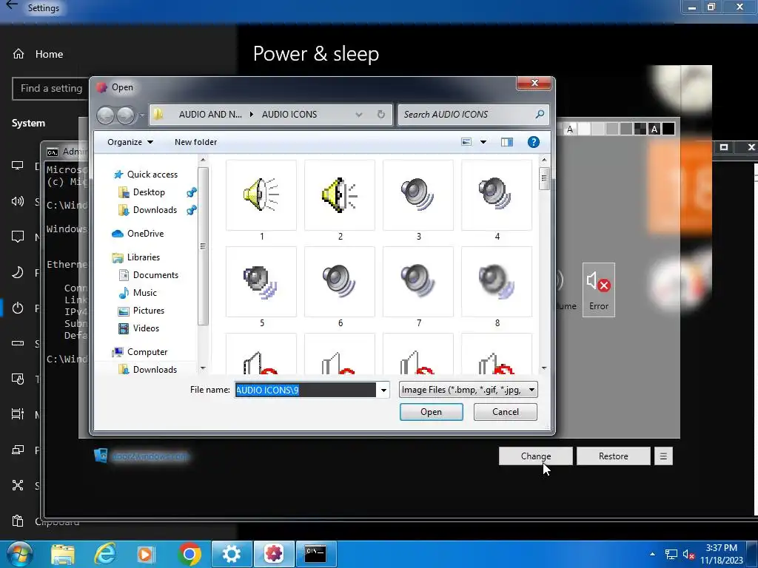Select OneDrive in navigation pane
The image size is (758, 568).
click(x=145, y=234)
